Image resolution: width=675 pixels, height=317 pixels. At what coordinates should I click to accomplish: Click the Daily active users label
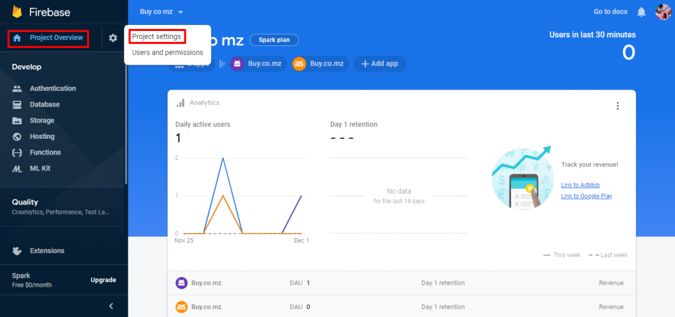coord(203,124)
